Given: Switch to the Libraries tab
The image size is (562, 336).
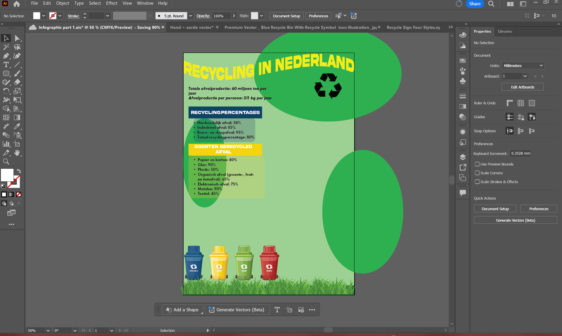Looking at the screenshot, I should 505,31.
